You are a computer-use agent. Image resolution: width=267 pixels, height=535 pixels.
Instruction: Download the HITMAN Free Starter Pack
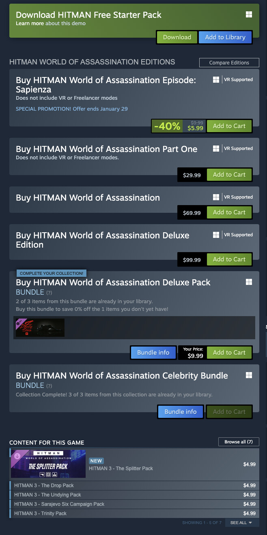click(177, 37)
